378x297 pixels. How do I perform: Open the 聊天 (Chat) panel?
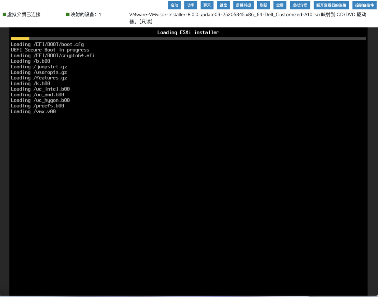click(207, 5)
